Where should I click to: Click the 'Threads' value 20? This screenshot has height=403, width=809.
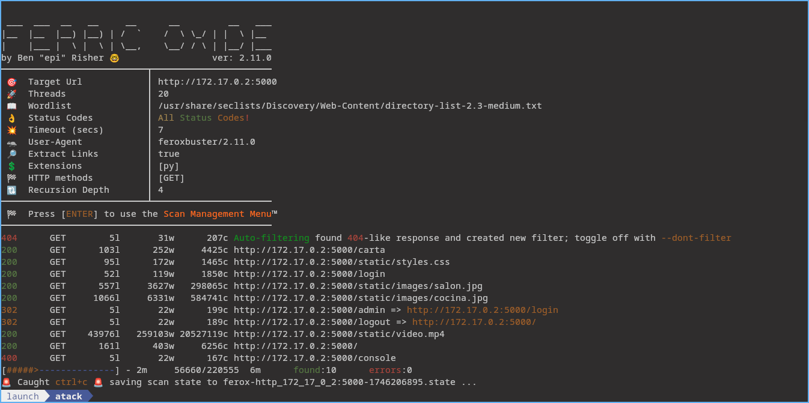point(163,94)
